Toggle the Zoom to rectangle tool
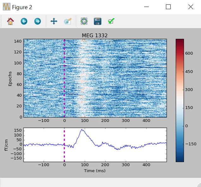 (68, 21)
